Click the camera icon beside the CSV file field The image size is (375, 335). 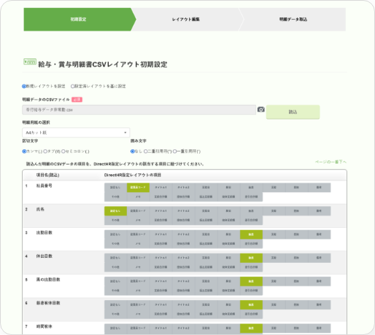261,109
